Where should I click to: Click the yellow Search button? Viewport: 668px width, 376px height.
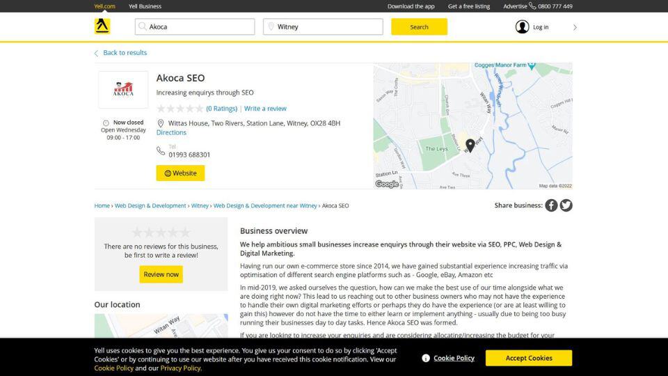pyautogui.click(x=419, y=27)
